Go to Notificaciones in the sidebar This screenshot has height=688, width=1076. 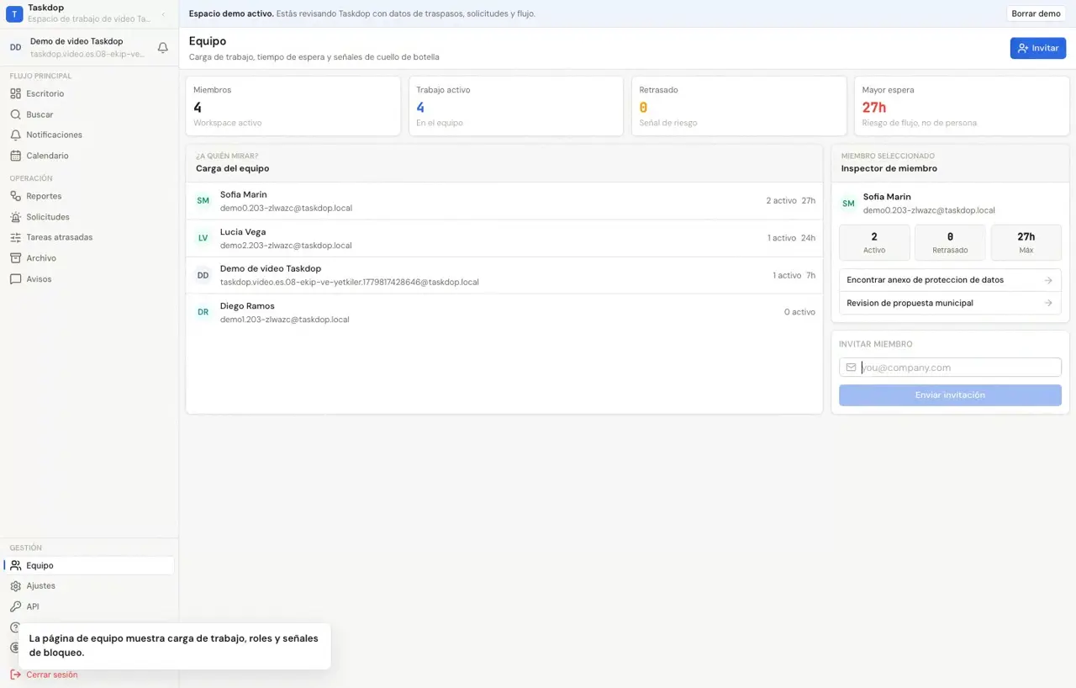89,135
